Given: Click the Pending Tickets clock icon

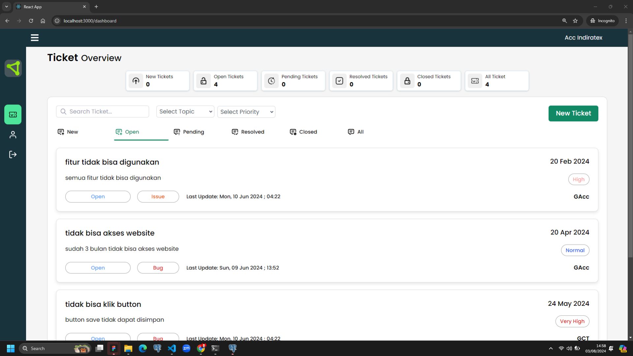Looking at the screenshot, I should tap(271, 81).
